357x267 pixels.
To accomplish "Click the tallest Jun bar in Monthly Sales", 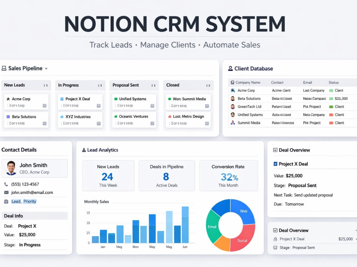I will click(185, 225).
